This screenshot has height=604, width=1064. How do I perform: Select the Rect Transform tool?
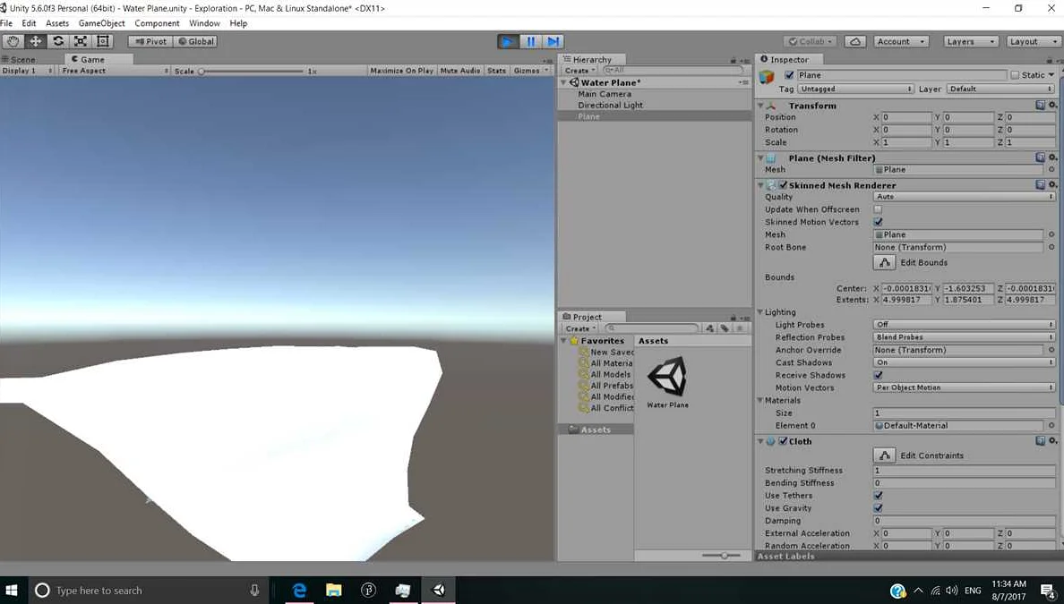click(102, 41)
